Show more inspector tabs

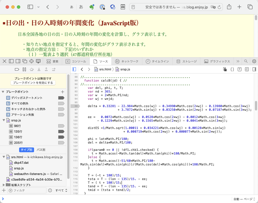pos(238,61)
